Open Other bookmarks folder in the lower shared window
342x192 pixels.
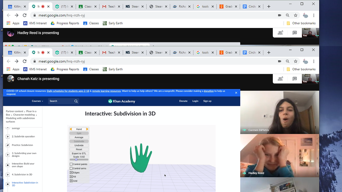[301, 69]
